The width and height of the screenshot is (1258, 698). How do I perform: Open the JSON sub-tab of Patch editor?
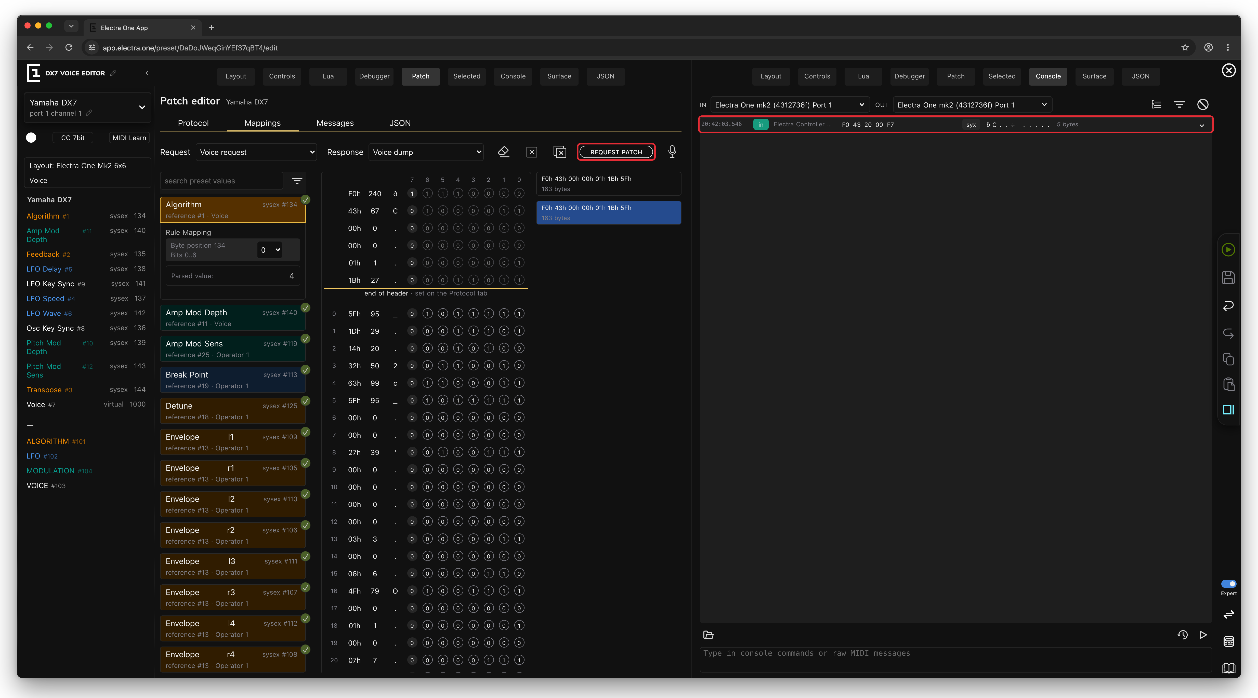[x=400, y=123]
